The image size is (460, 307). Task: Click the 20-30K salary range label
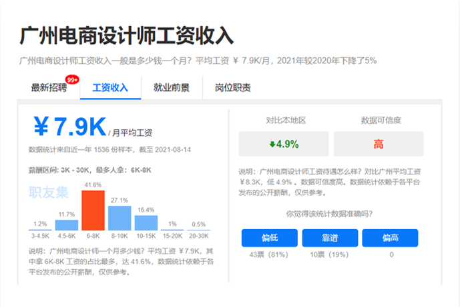(199, 235)
